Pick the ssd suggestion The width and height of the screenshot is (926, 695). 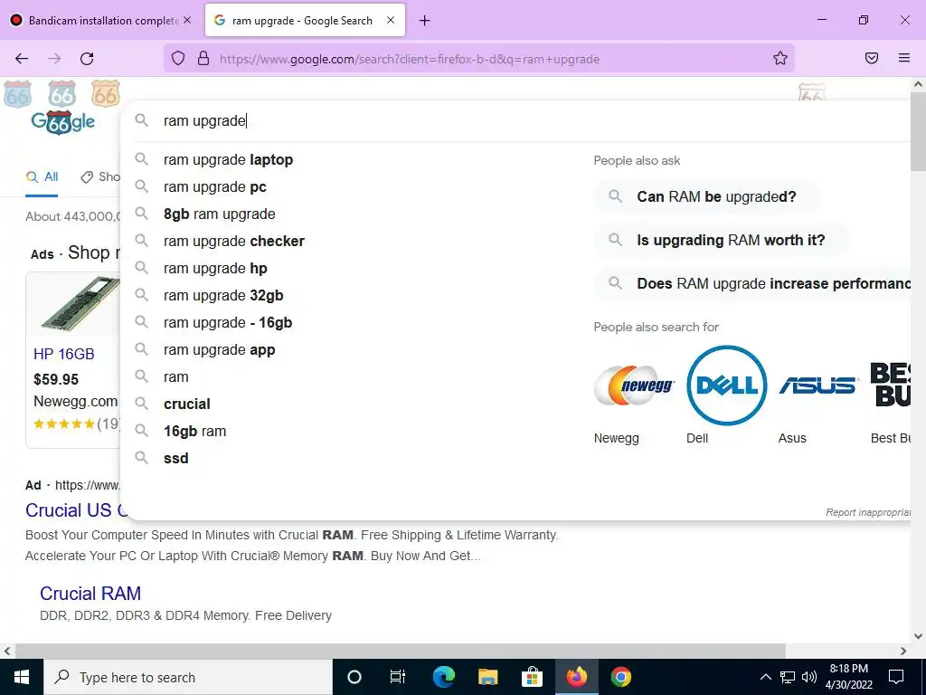point(176,459)
